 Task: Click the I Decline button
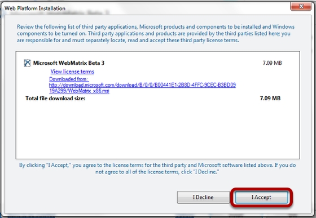click(x=203, y=197)
